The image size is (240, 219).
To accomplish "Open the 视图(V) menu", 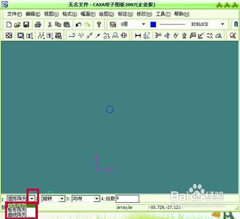I will pyautogui.click(x=51, y=14).
